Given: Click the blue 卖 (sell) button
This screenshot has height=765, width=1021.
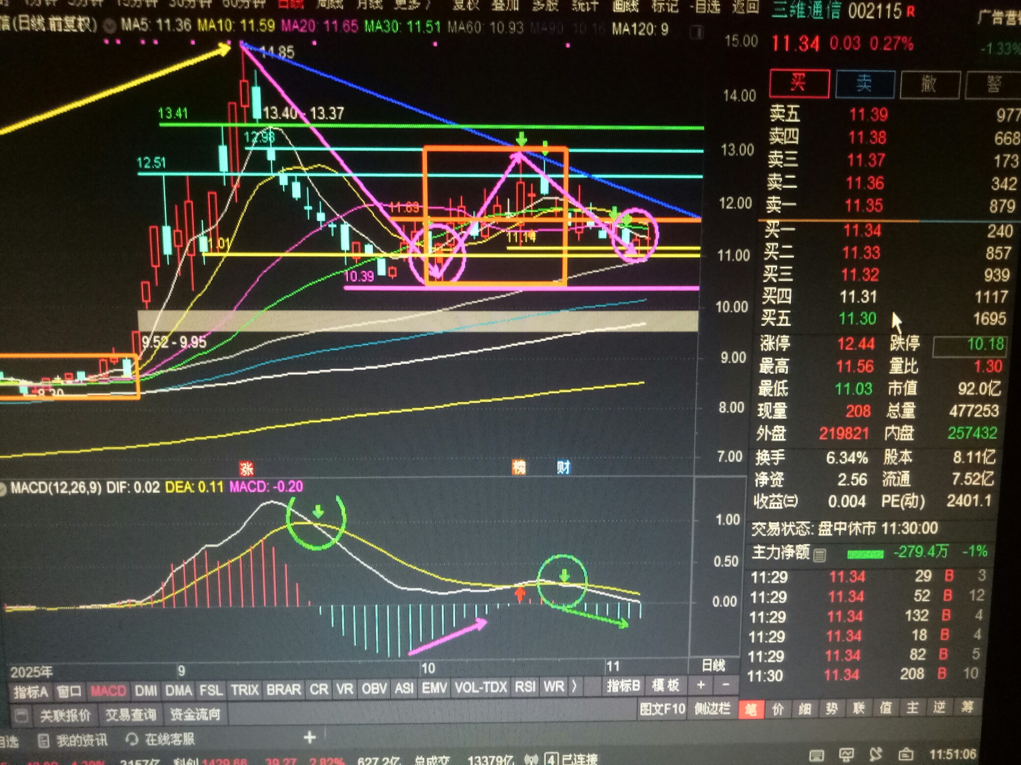Looking at the screenshot, I should [x=864, y=84].
